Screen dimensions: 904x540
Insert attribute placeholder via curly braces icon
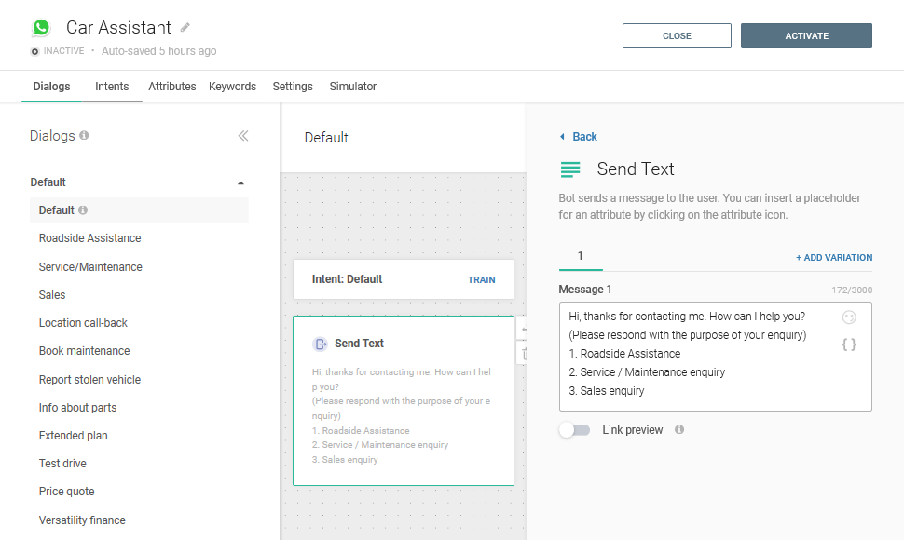(x=848, y=344)
